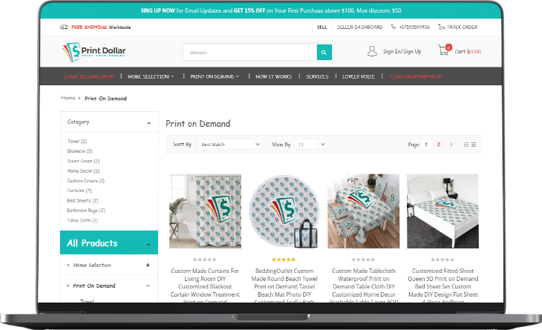542x330 pixels.
Task: Filter by Duvet Cover (2) category
Action: tap(83, 161)
